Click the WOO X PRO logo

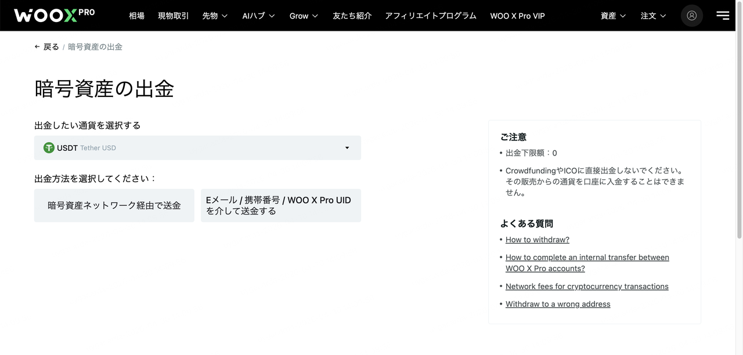pyautogui.click(x=54, y=16)
